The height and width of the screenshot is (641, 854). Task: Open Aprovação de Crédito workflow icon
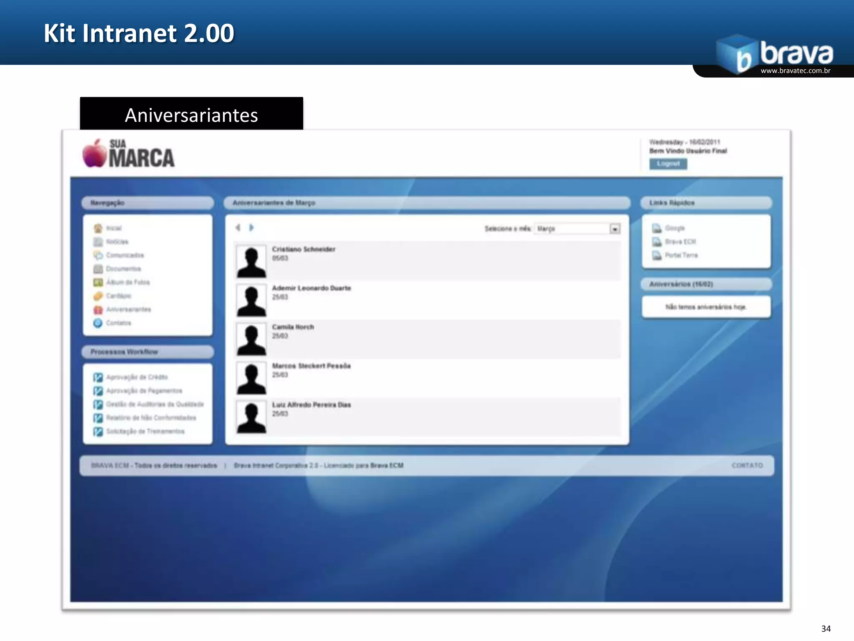pyautogui.click(x=98, y=377)
